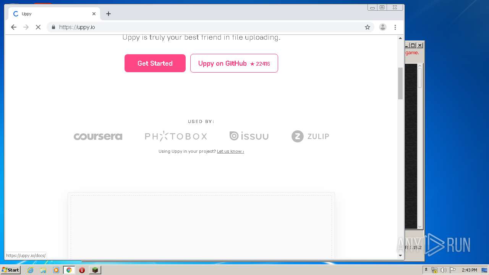Open Action Center flag icon
The height and width of the screenshot is (275, 489).
[x=452, y=270]
